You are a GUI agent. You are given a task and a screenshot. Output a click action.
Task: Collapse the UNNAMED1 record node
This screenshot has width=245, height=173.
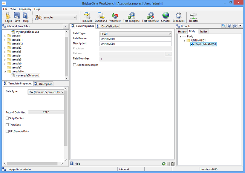(185, 41)
